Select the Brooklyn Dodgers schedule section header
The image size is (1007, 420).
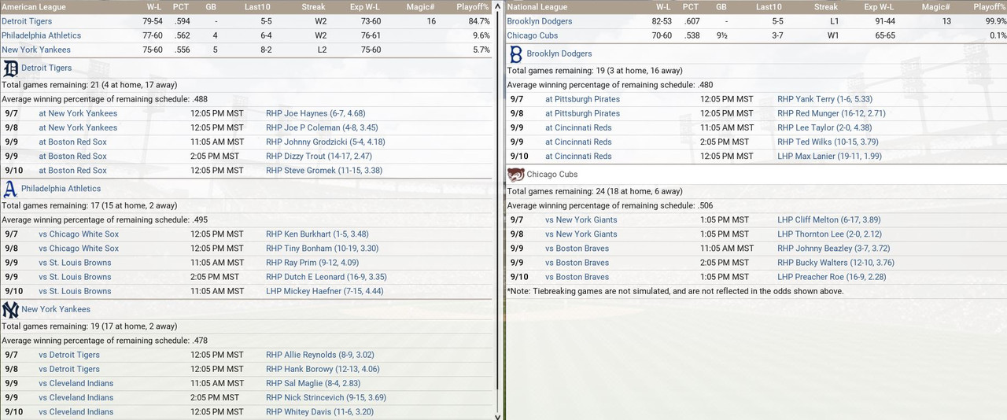[559, 54]
